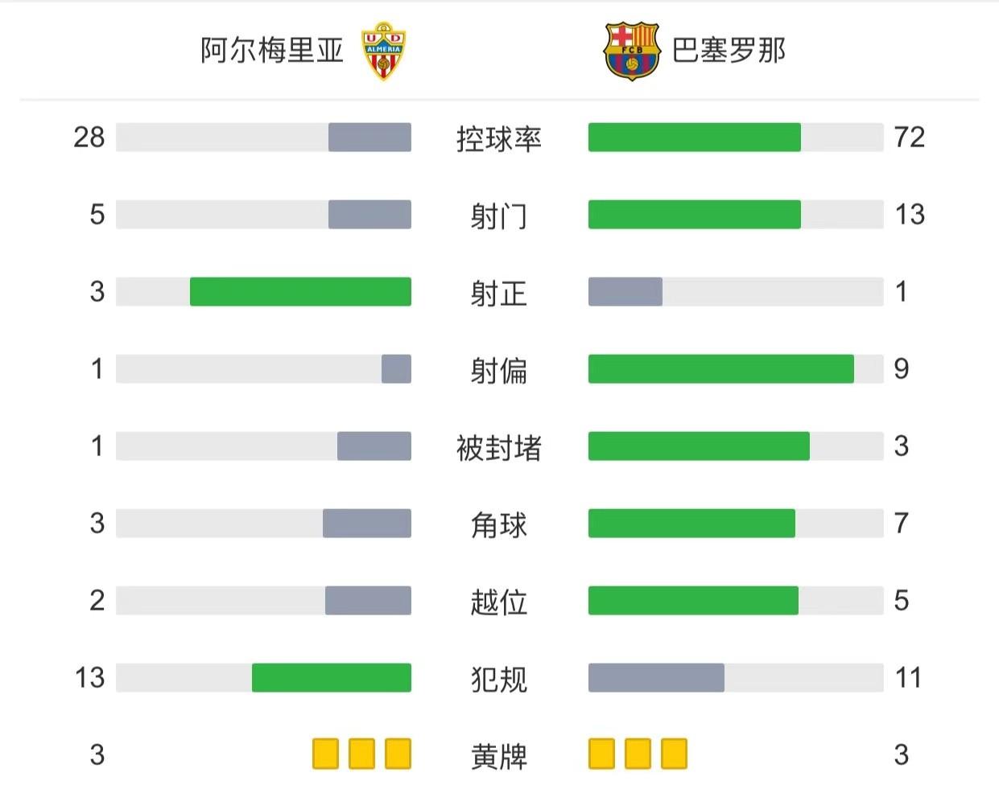Open the 阿尔梅里亚 team name link
Viewport: 999px width, 789px height.
coord(272,51)
